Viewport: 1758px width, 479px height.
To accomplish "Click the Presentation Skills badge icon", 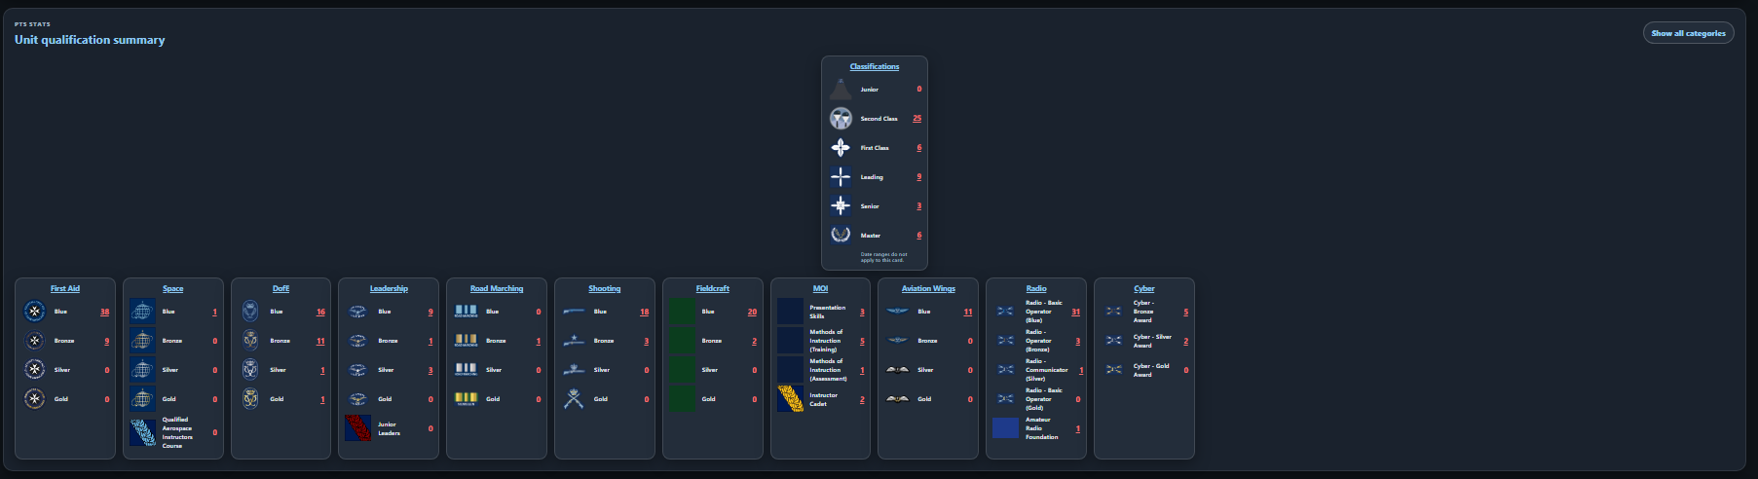I will [x=790, y=312].
